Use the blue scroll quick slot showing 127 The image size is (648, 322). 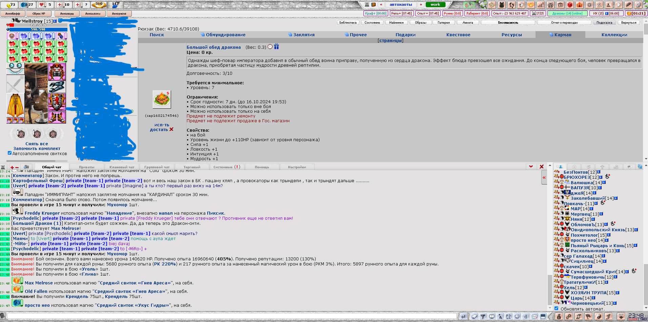[27, 5]
